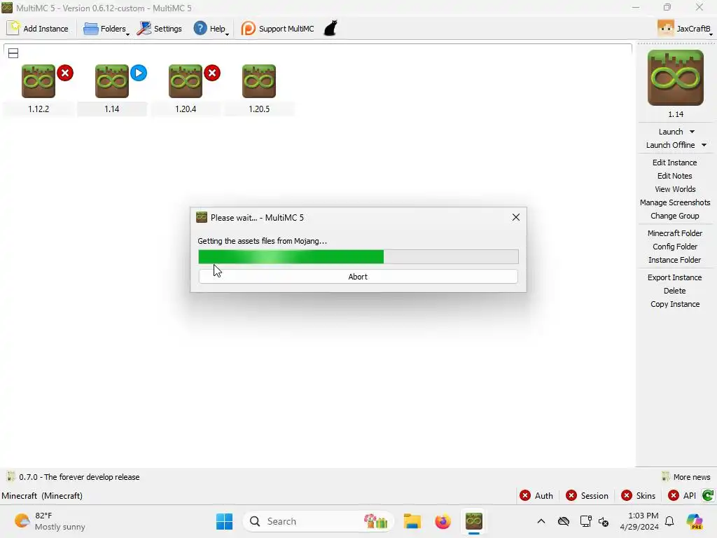This screenshot has height=538, width=717.
Task: Open File Explorer from taskbar
Action: coord(412,521)
